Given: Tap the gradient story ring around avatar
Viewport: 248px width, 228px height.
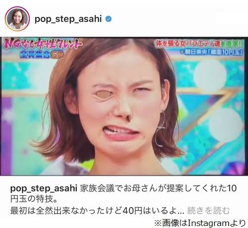Looking at the screenshot, I should 17,19.
